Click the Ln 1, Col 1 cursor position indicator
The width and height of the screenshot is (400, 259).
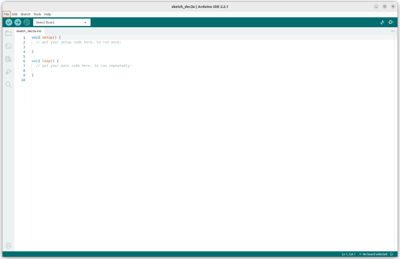[x=349, y=254]
